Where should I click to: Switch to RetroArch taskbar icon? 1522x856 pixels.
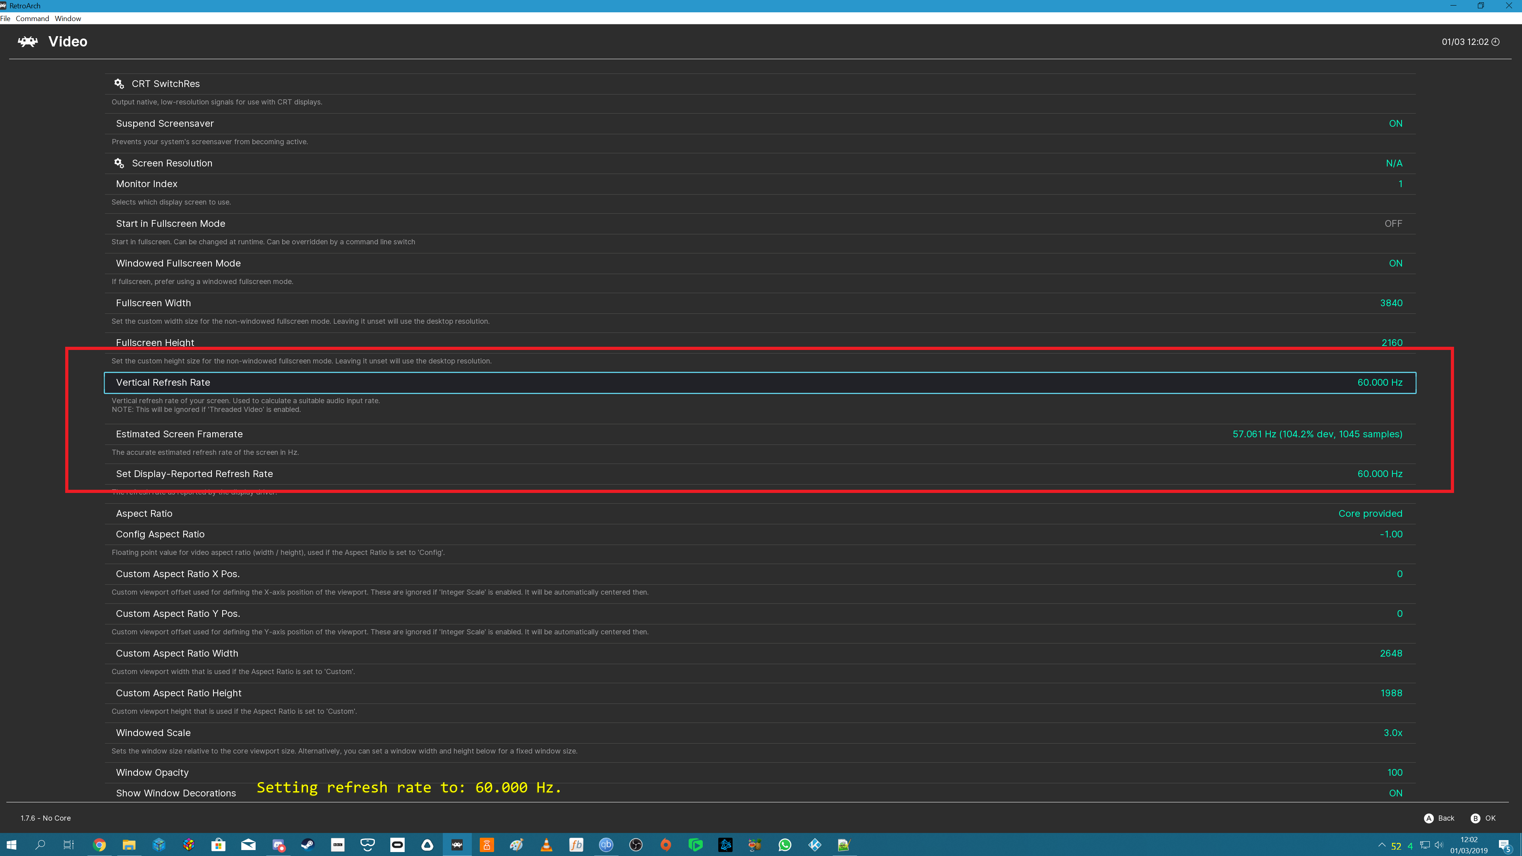[x=457, y=845]
